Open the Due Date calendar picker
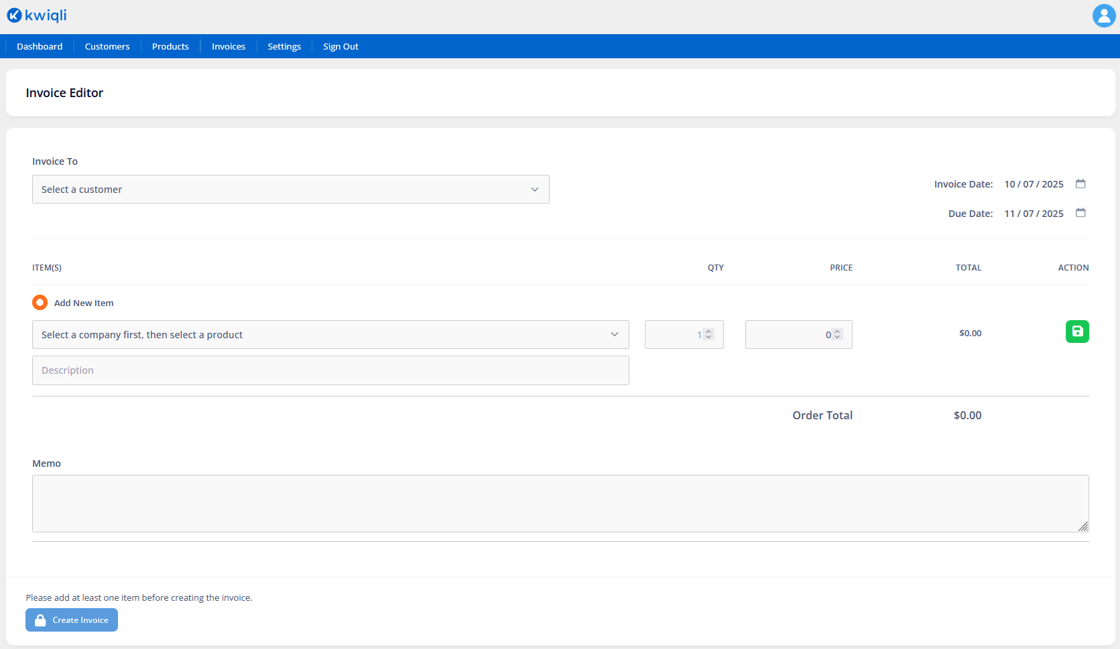1120x649 pixels. coord(1080,213)
